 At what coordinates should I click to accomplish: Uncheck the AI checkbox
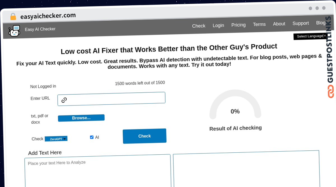92,137
